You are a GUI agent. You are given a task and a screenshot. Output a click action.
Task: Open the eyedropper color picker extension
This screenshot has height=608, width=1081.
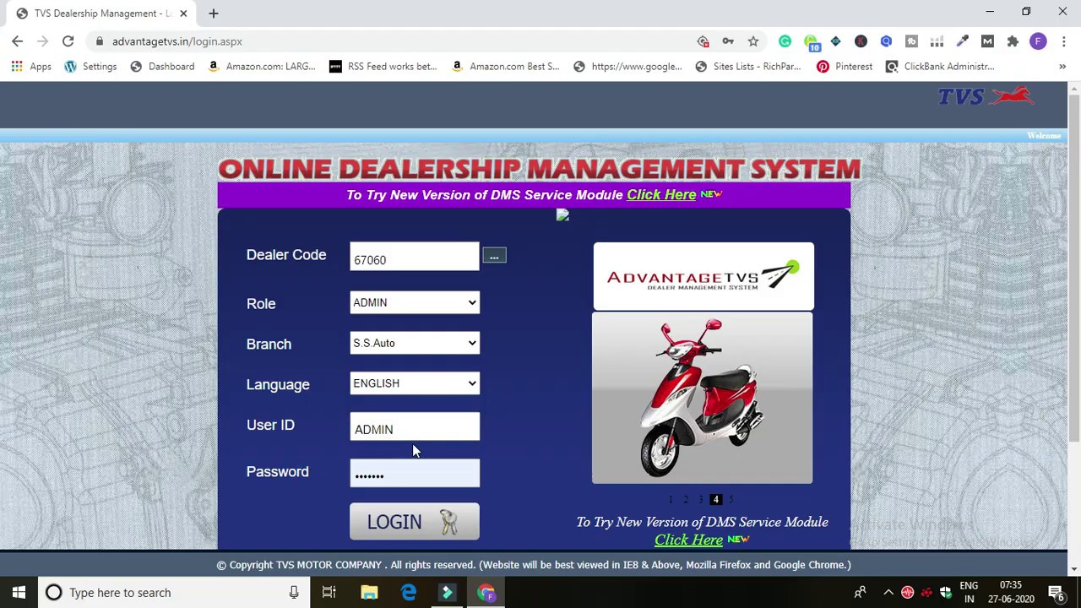962,41
